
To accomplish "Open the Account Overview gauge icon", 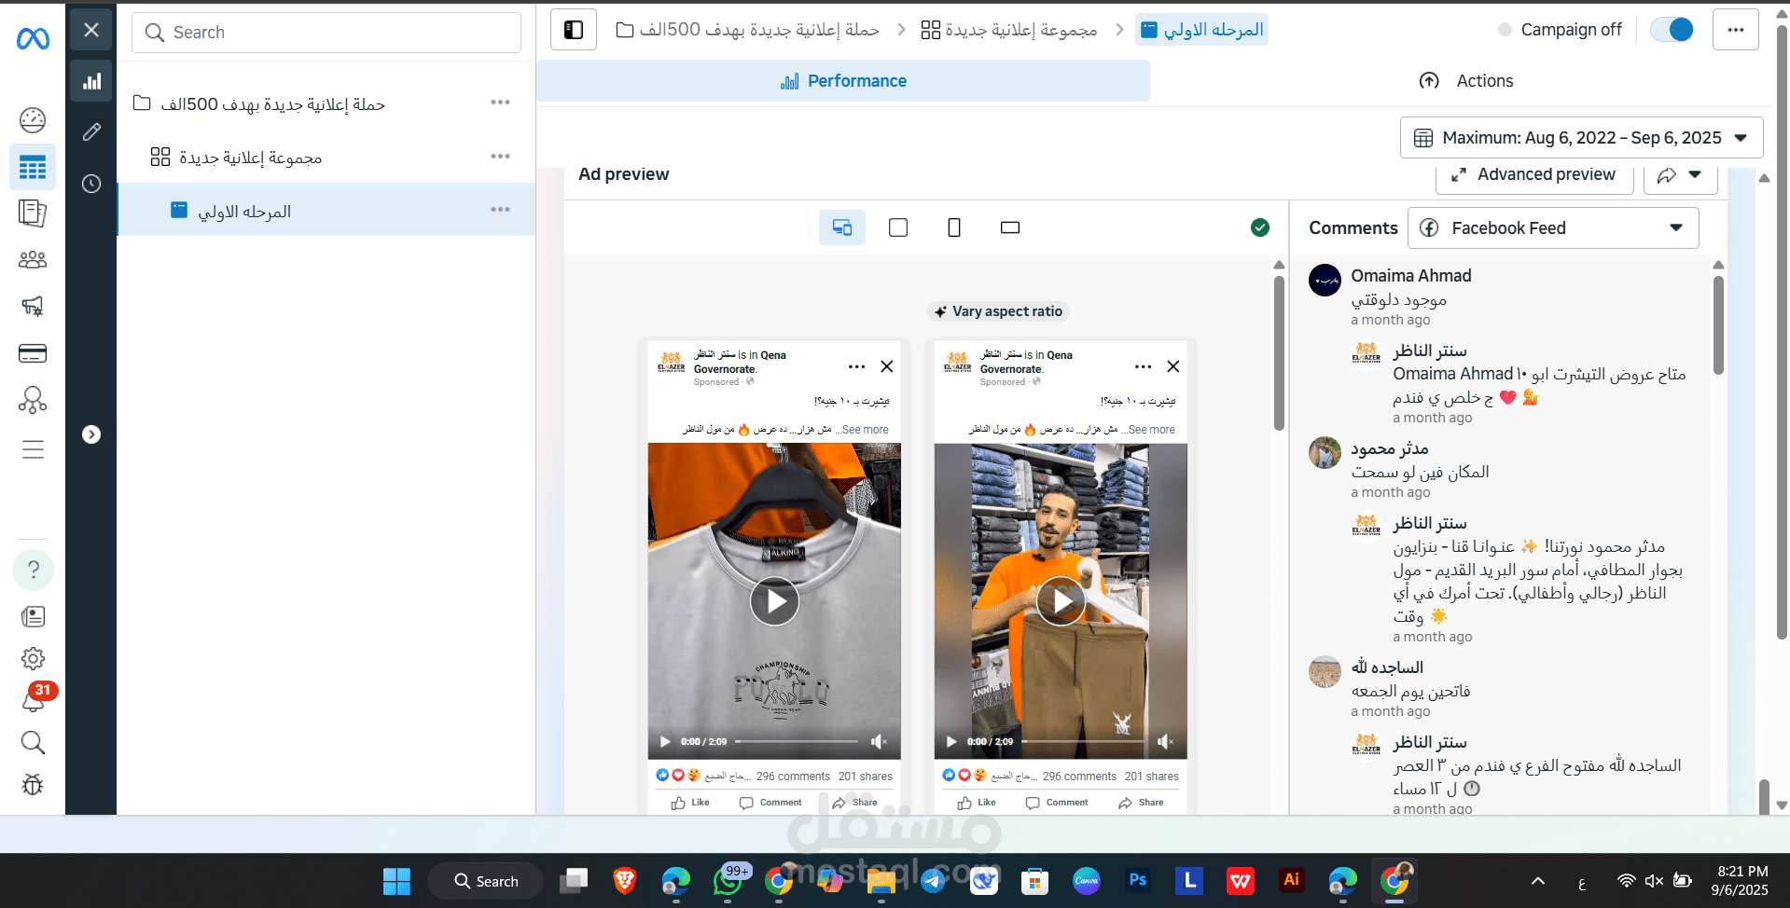I will pos(33,119).
